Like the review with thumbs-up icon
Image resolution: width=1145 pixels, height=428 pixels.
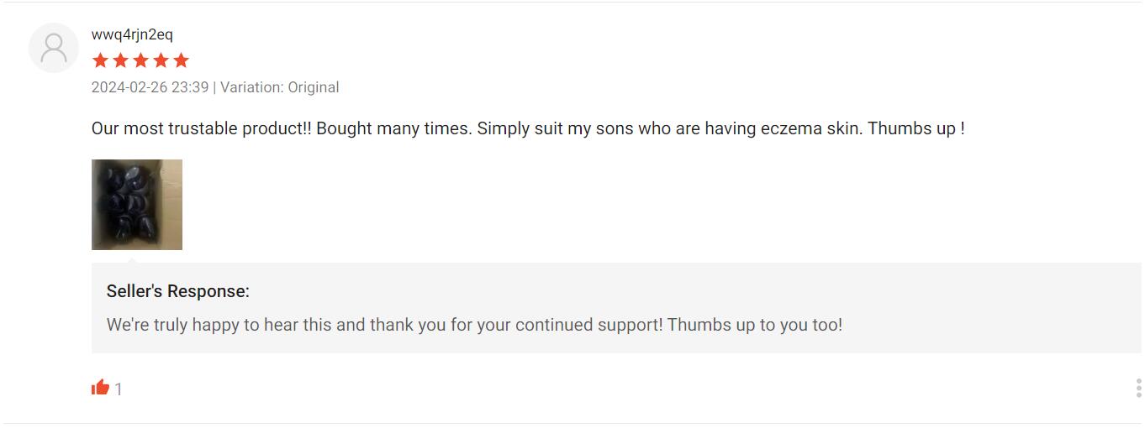pyautogui.click(x=101, y=388)
